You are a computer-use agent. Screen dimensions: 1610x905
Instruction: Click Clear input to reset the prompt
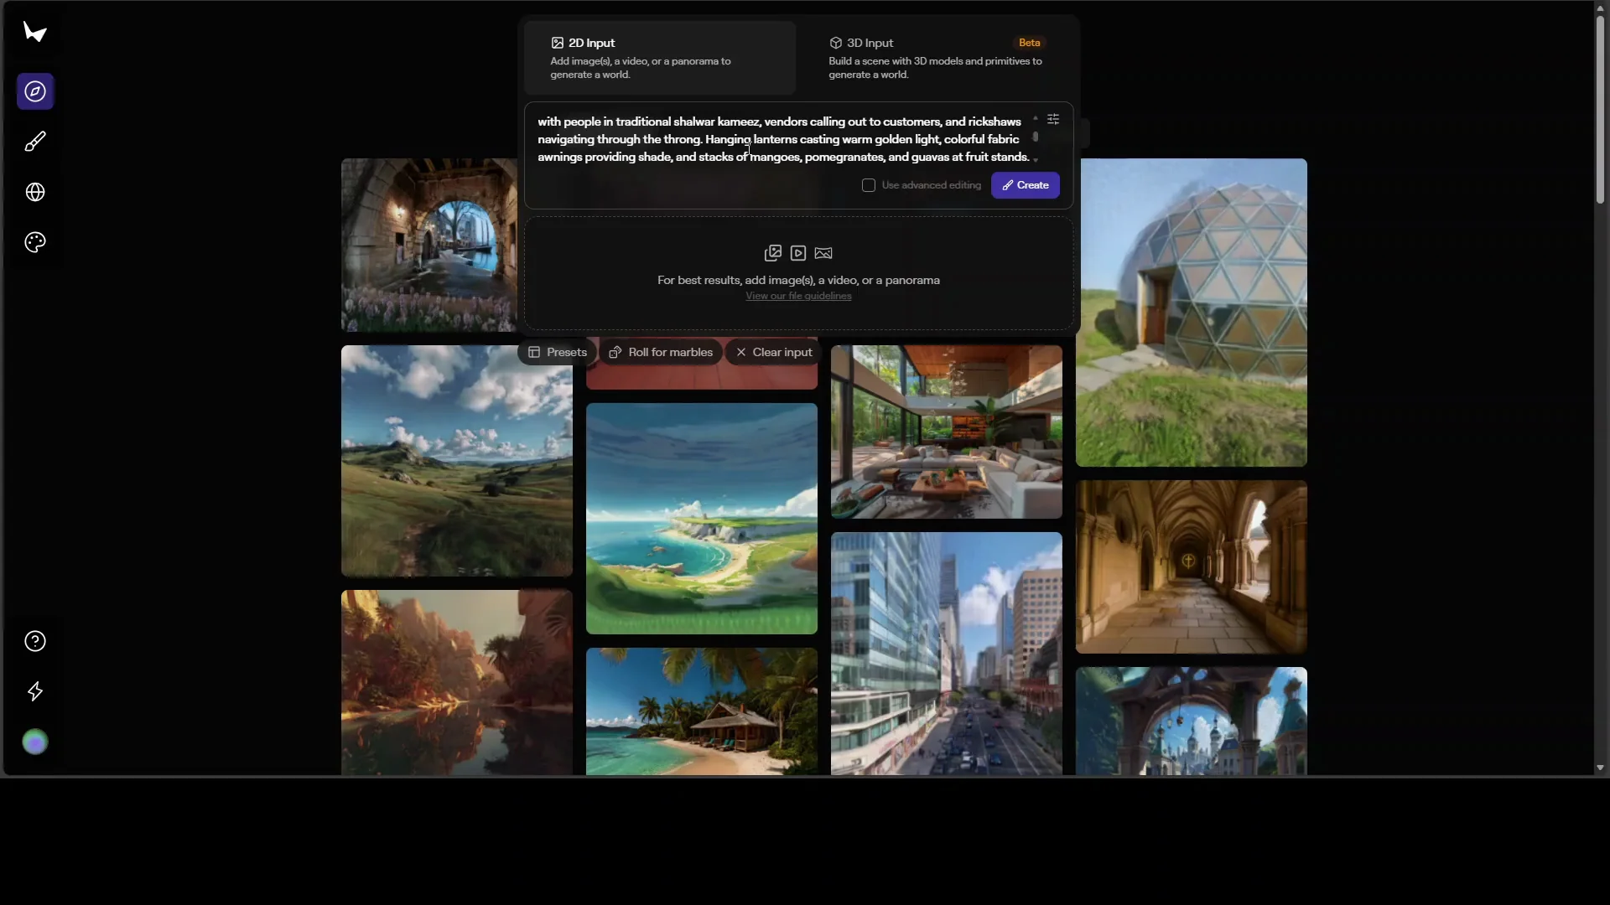(x=773, y=352)
